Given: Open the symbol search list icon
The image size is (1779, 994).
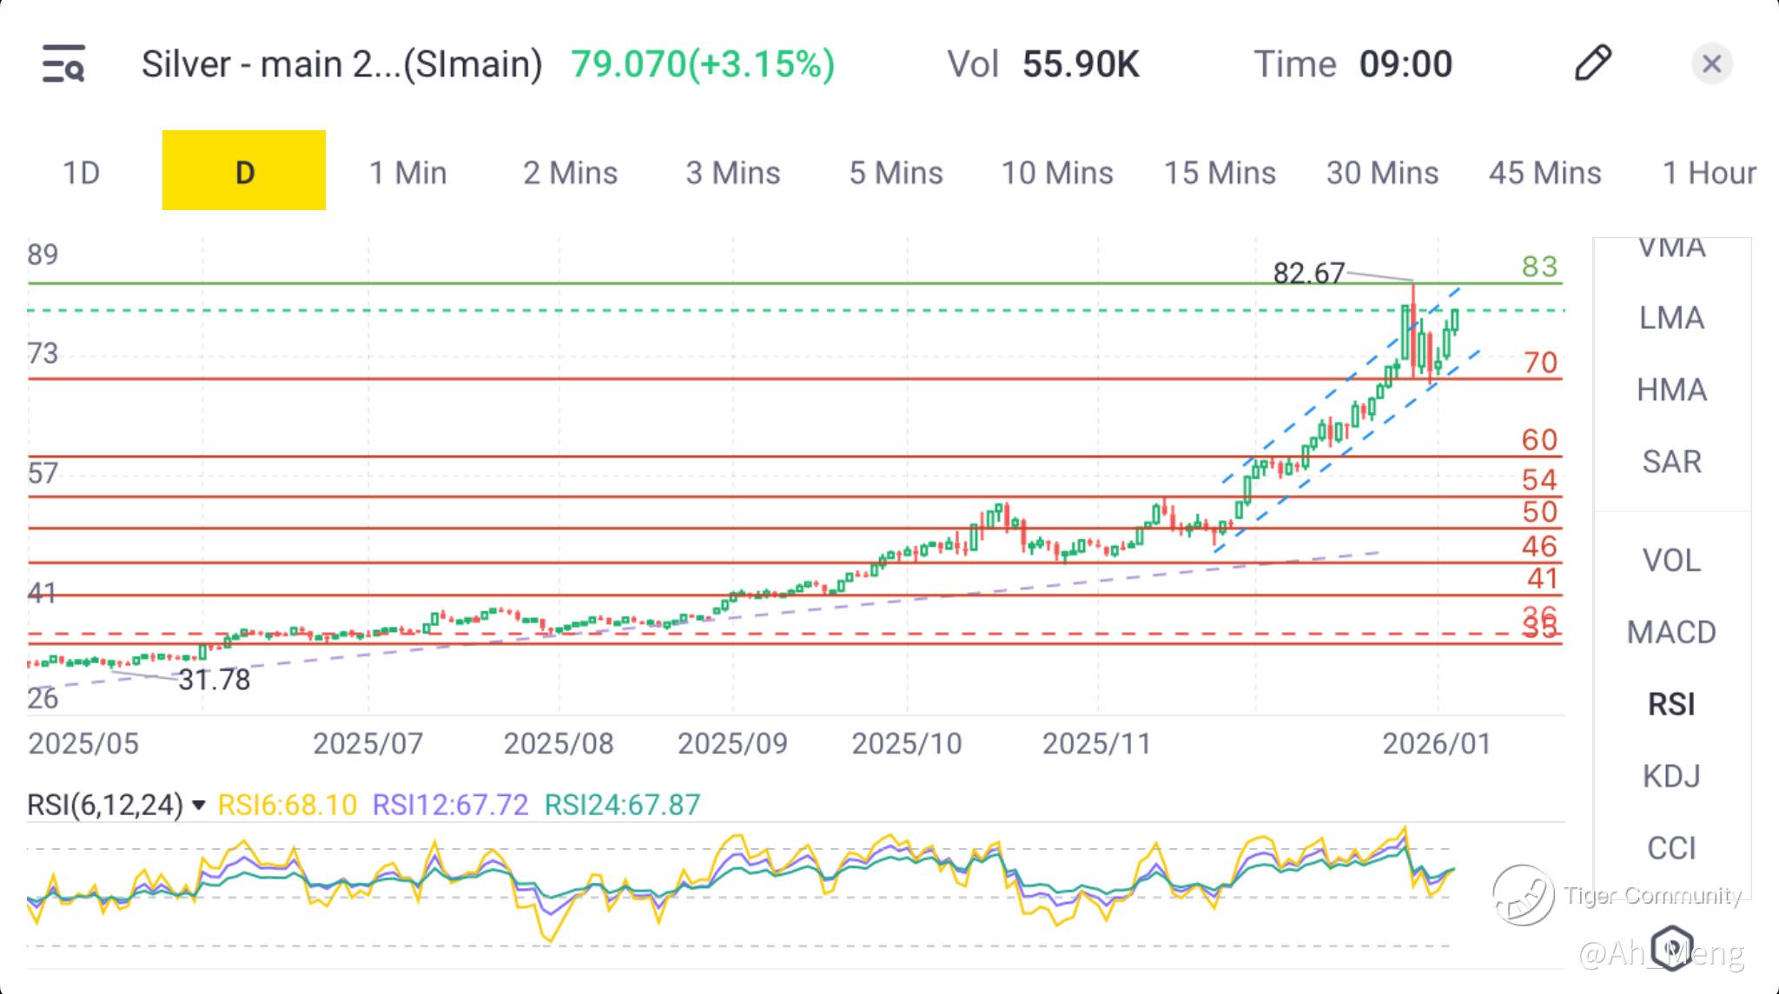Looking at the screenshot, I should point(64,64).
